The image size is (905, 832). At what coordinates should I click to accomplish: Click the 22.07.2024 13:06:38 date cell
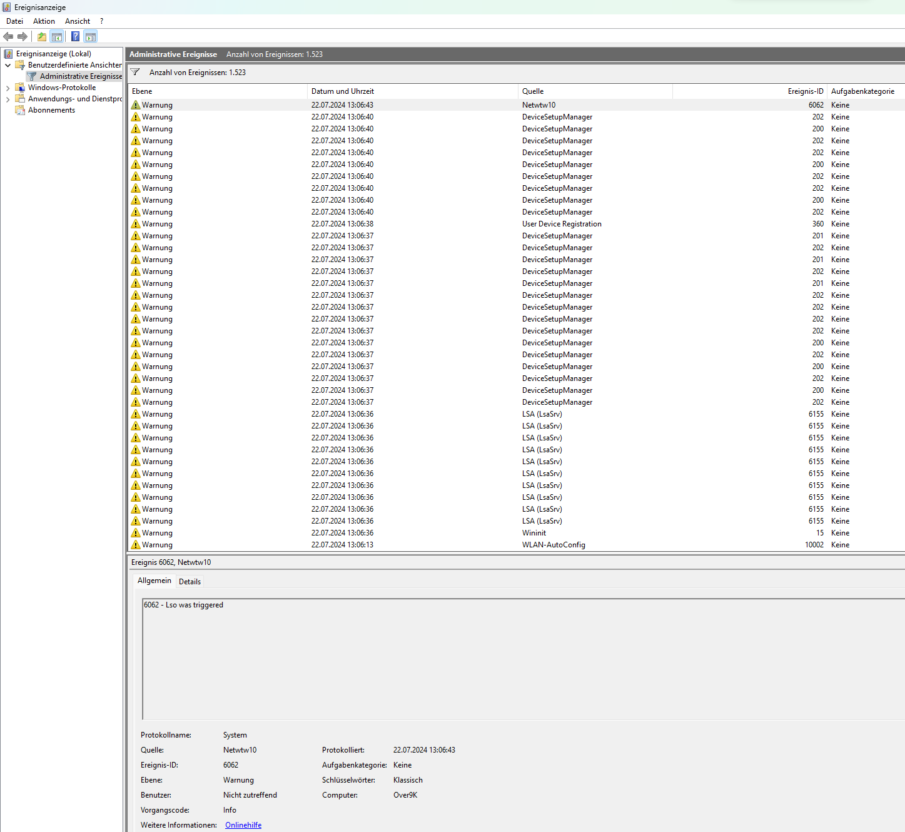[x=342, y=224]
